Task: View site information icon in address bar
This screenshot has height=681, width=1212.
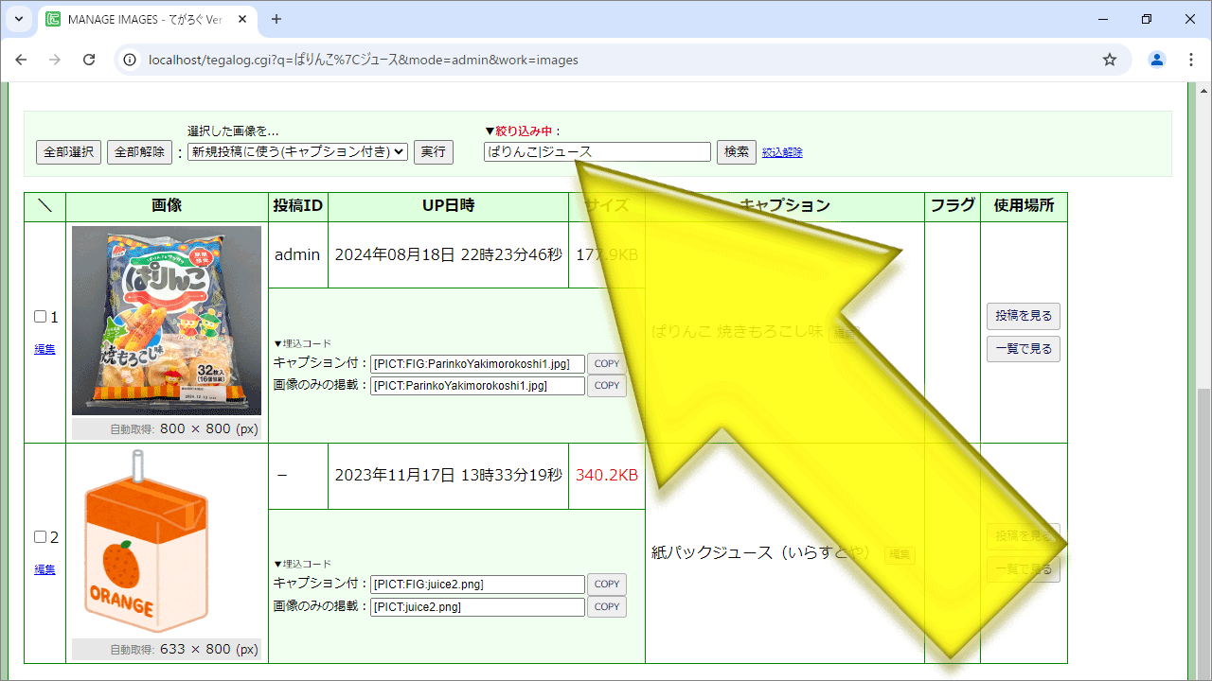Action: click(131, 60)
